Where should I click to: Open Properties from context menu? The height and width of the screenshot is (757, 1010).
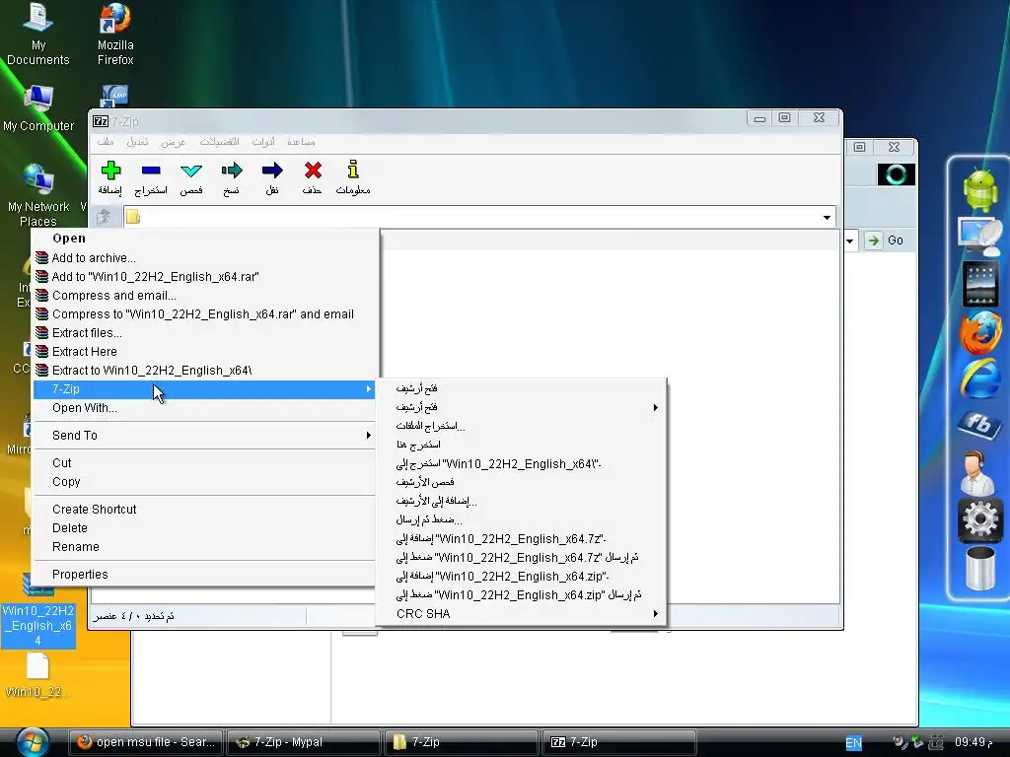click(x=203, y=575)
